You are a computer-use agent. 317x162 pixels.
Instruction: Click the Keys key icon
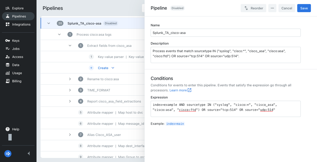[x=8, y=40]
